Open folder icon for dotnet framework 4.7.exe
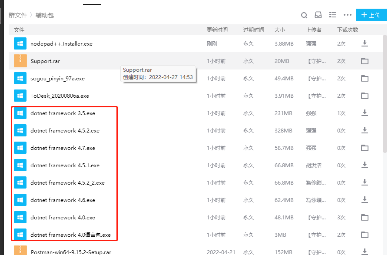Viewport: 388px width, 255px height. [365, 148]
